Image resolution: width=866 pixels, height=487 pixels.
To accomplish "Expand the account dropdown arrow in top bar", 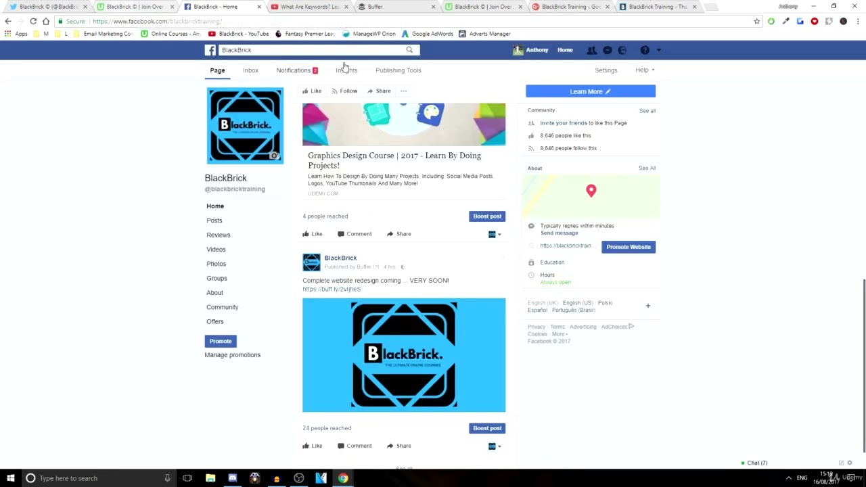I will pyautogui.click(x=659, y=50).
